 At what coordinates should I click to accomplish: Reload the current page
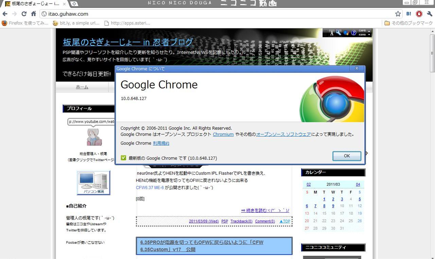pos(24,14)
